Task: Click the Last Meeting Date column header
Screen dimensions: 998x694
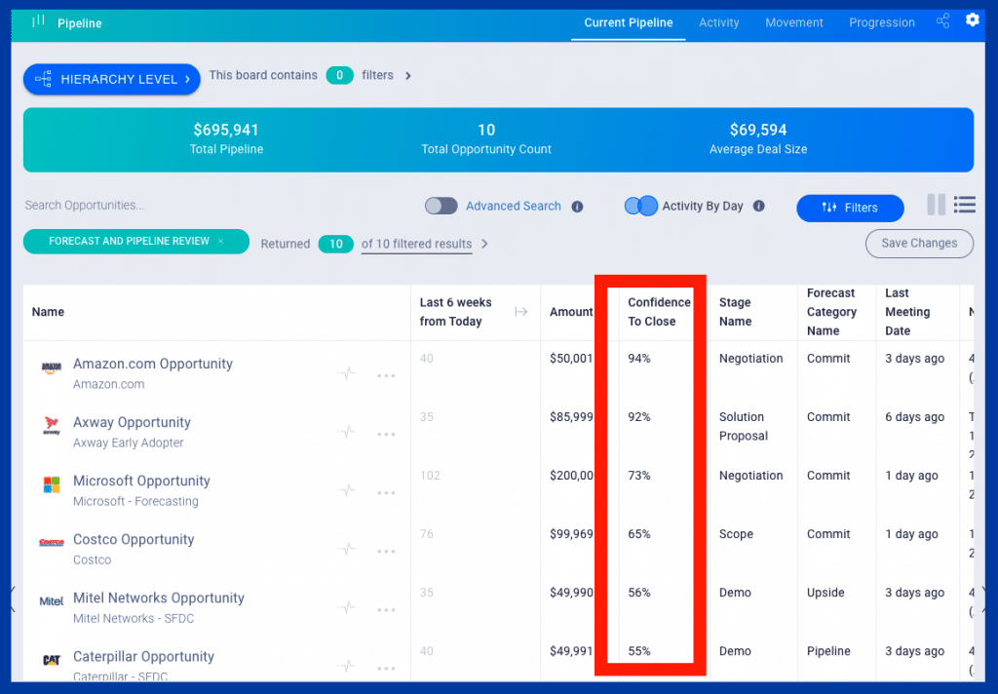Action: point(907,312)
